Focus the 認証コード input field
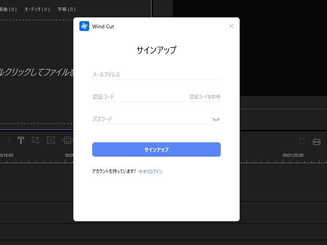Viewport: 327px width, 245px height. (x=140, y=97)
